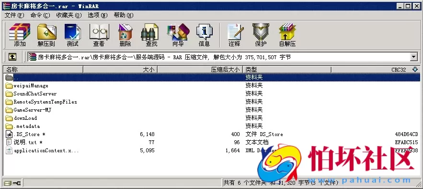The height and width of the screenshot is (189, 423).
Task: Select the .DS_Store file icon
Action: 9,134
